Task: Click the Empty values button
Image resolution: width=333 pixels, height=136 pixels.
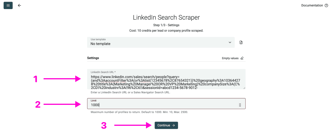Action: (x=230, y=58)
